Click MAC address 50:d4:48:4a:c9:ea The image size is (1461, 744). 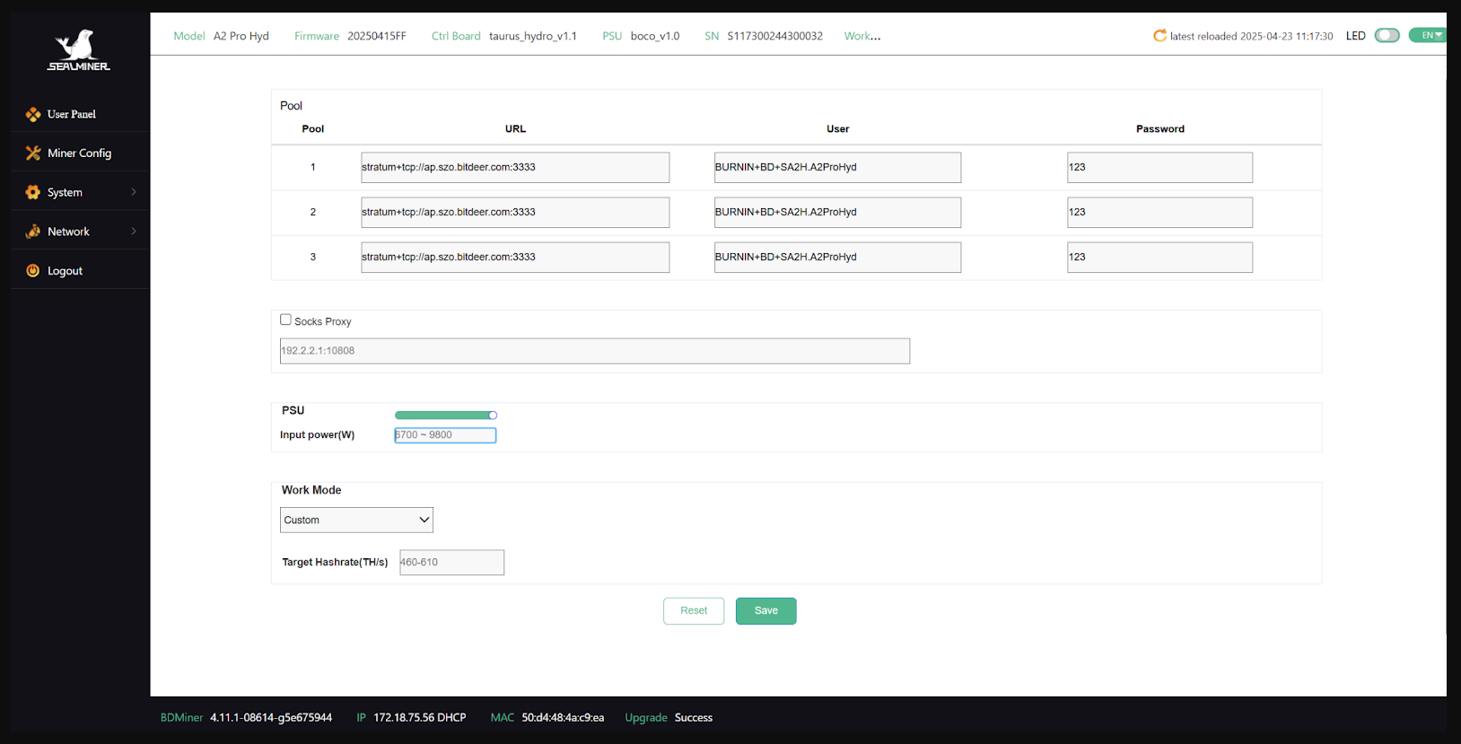[563, 718]
